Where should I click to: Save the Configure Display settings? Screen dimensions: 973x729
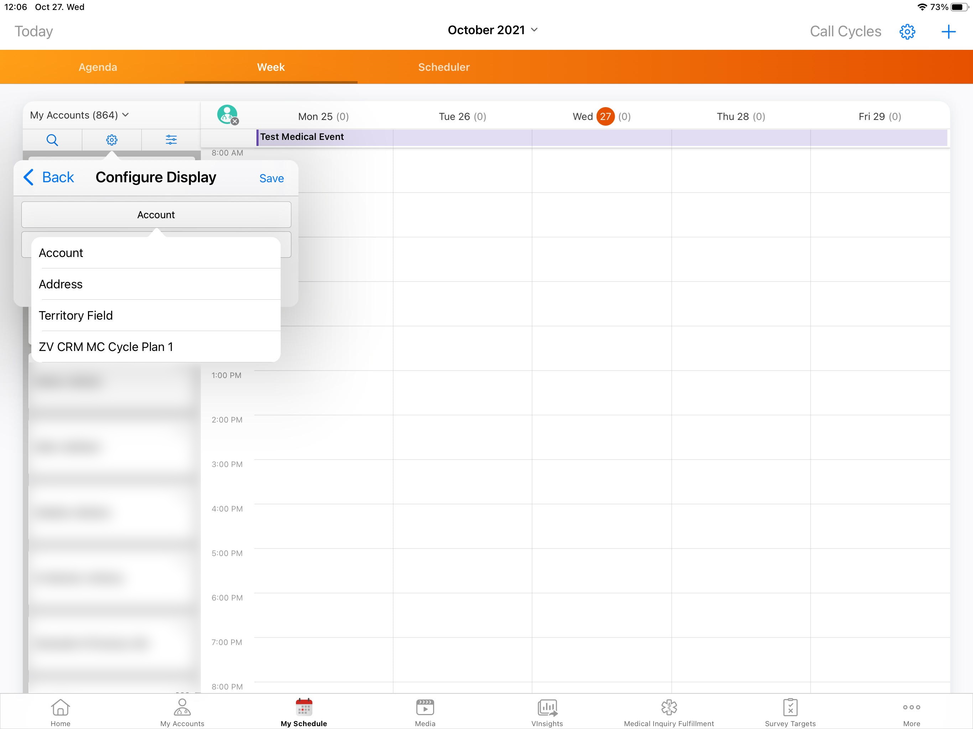pos(271,178)
